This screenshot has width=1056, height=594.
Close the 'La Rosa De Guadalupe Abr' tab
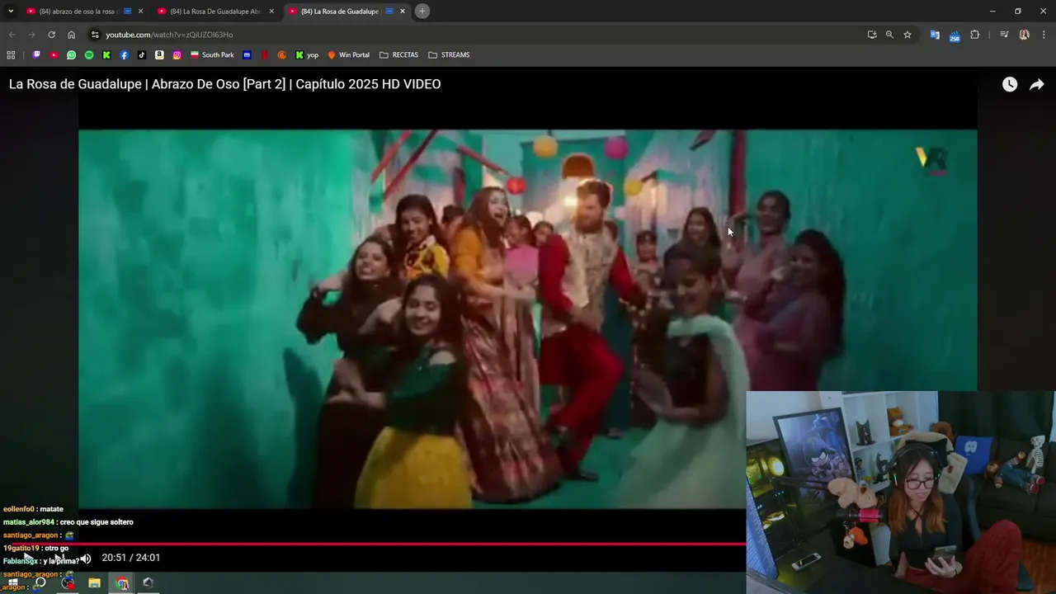click(x=271, y=12)
